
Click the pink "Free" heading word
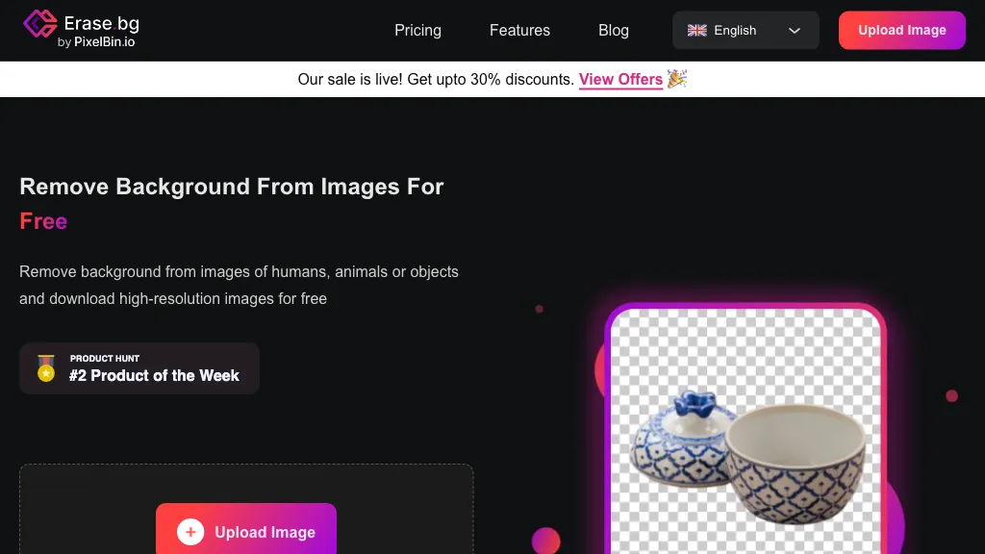pyautogui.click(x=43, y=221)
